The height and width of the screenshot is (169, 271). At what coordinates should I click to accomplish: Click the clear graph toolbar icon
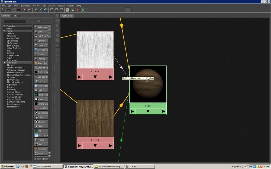click(x=36, y=10)
